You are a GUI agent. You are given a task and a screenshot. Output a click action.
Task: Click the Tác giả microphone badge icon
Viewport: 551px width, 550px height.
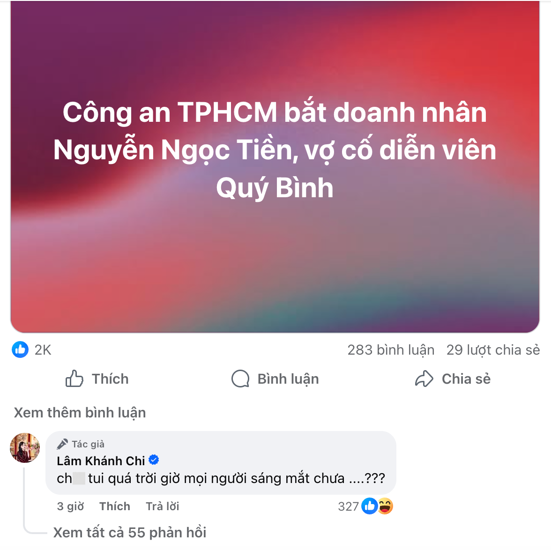coord(62,444)
